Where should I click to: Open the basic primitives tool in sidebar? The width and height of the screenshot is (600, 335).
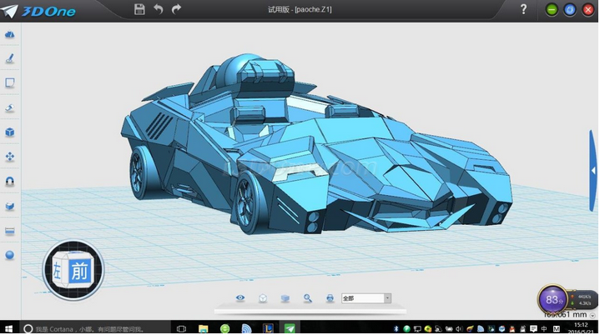tap(10, 35)
